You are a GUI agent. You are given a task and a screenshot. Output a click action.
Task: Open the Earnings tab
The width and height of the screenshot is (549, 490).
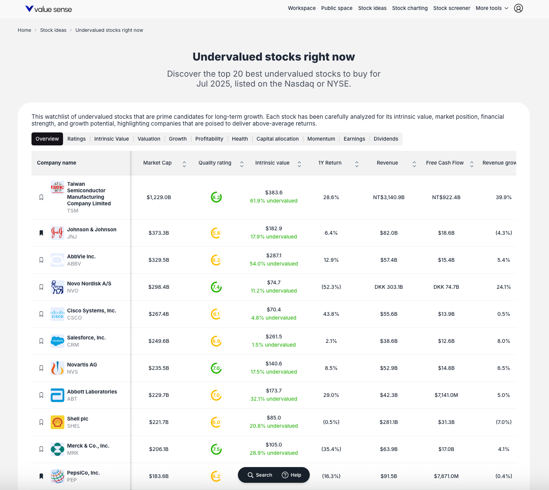(x=354, y=139)
